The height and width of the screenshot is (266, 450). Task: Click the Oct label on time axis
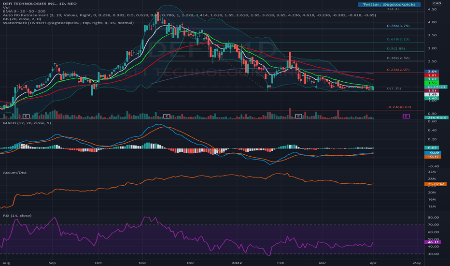click(98, 263)
